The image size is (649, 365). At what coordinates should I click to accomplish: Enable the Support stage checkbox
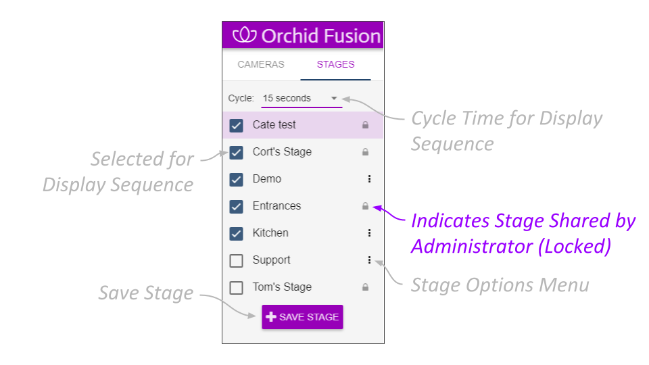236,260
